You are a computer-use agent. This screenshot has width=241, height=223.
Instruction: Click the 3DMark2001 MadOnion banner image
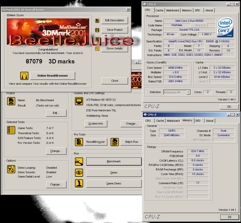click(x=48, y=32)
